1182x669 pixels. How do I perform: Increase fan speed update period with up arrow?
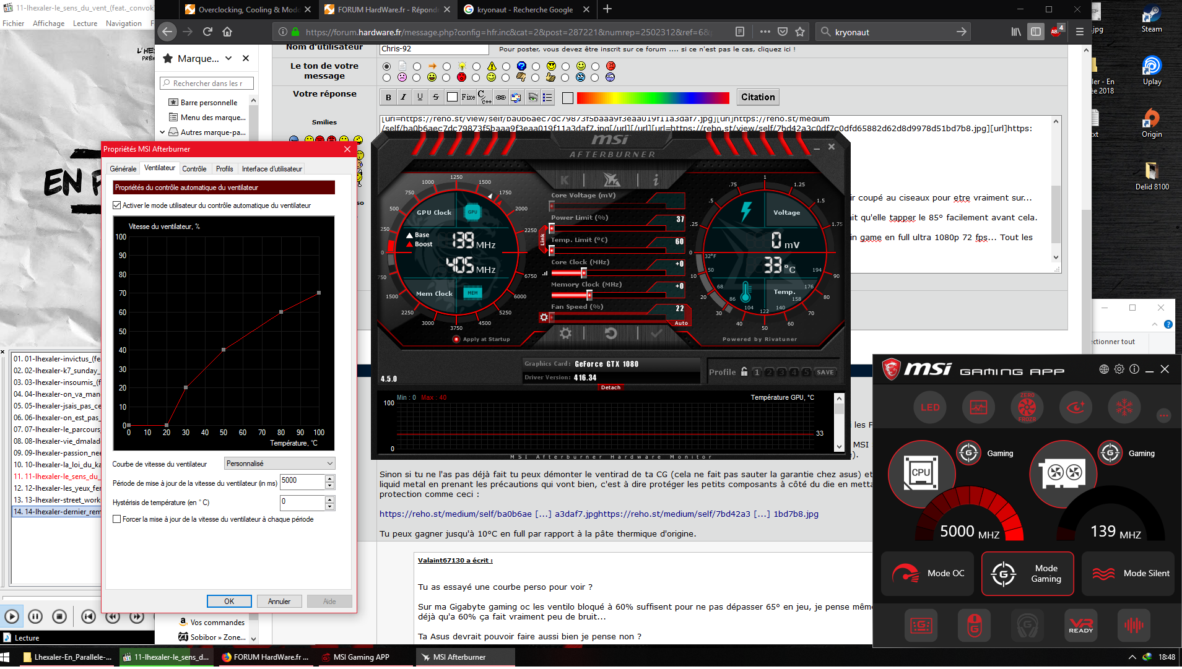point(330,478)
